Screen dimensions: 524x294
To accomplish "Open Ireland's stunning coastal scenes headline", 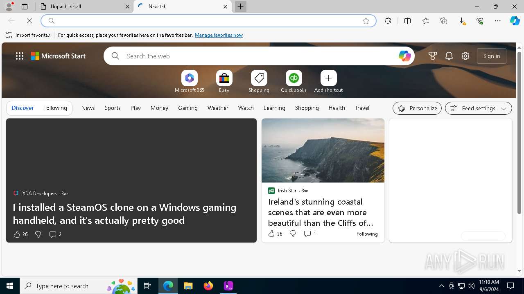I will point(321,212).
